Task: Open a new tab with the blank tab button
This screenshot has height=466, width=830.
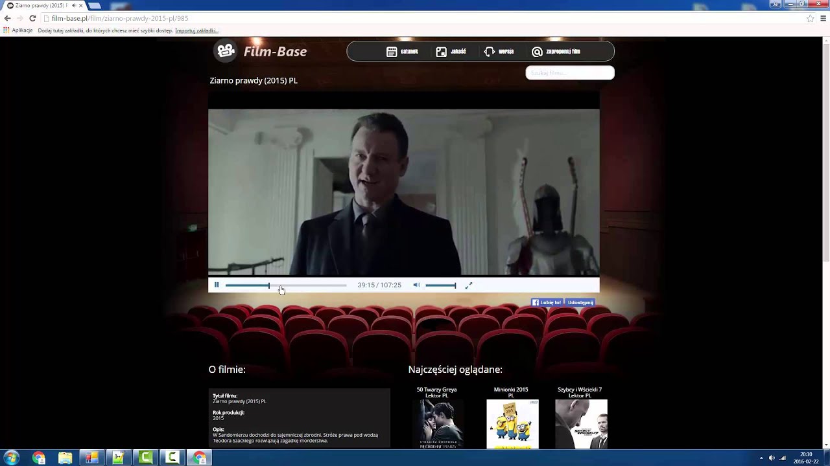Action: pos(95,5)
